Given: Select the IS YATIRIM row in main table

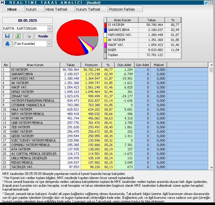Looking at the screenshot, I should [x=105, y=70].
